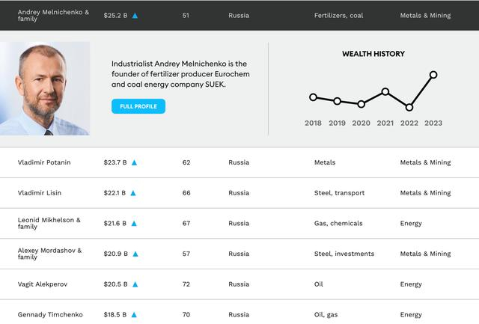Click Andrey Melnichenko's portrait photo
Image resolution: width=479 pixels, height=324 pixels.
(45, 88)
